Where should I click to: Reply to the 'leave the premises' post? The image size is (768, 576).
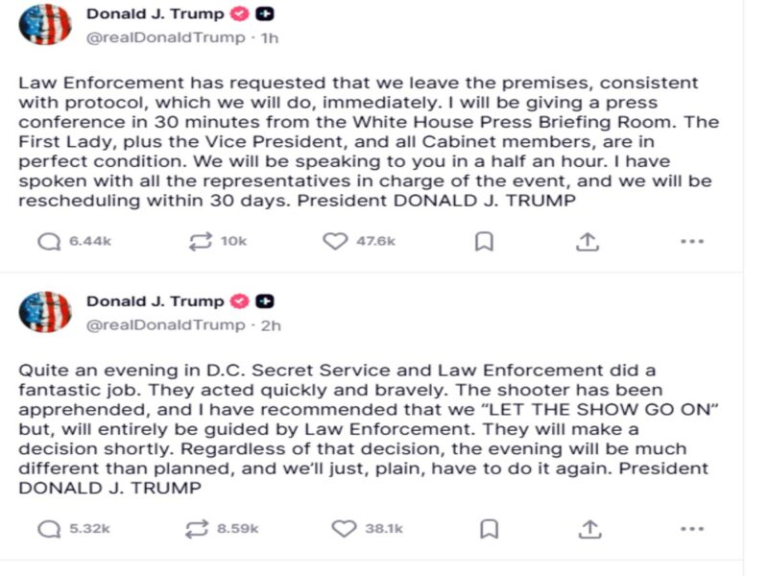pyautogui.click(x=49, y=242)
